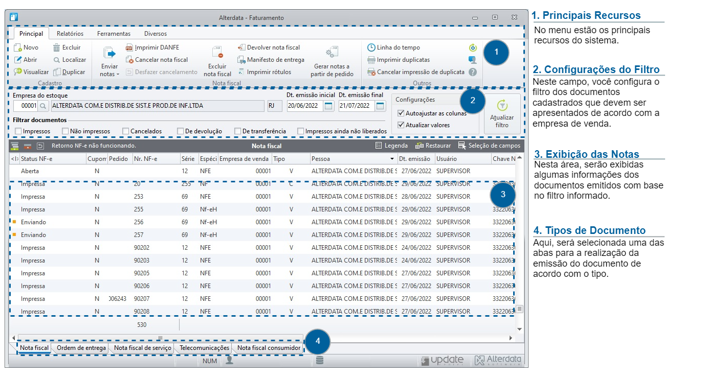Click the green circular gear icon in Outros
The image size is (705, 378).
(473, 48)
